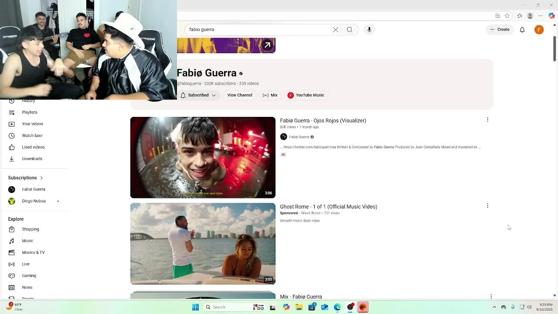The image size is (558, 314).
Task: Open Task View from taskbar
Action: pos(273,307)
